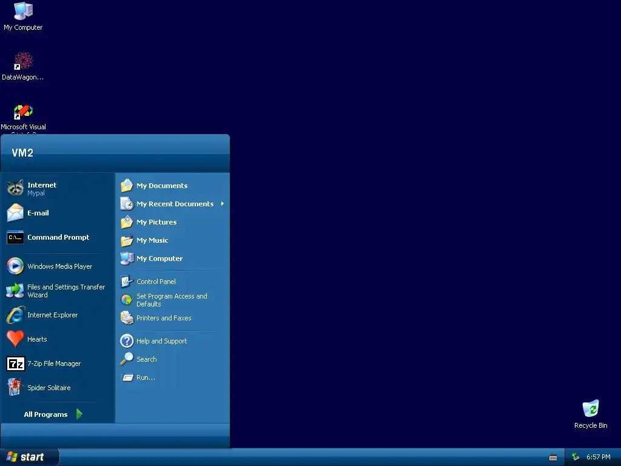Click the Internet Explorer label
621x466 pixels.
pos(52,315)
